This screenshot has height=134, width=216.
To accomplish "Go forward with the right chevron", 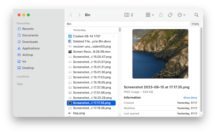I will 79,15.
